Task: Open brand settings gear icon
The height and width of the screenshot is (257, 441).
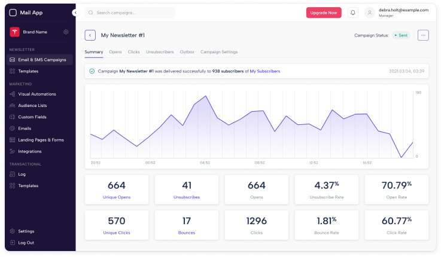Action: [66, 32]
